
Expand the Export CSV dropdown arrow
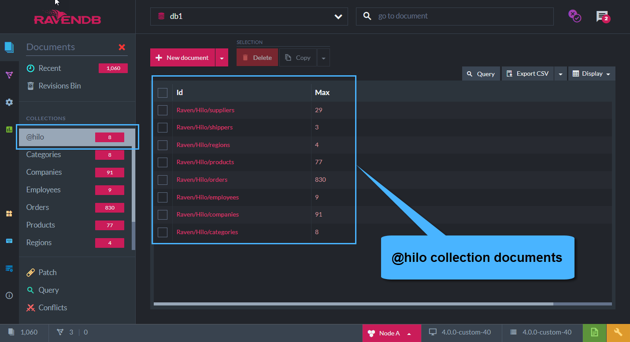pos(560,74)
